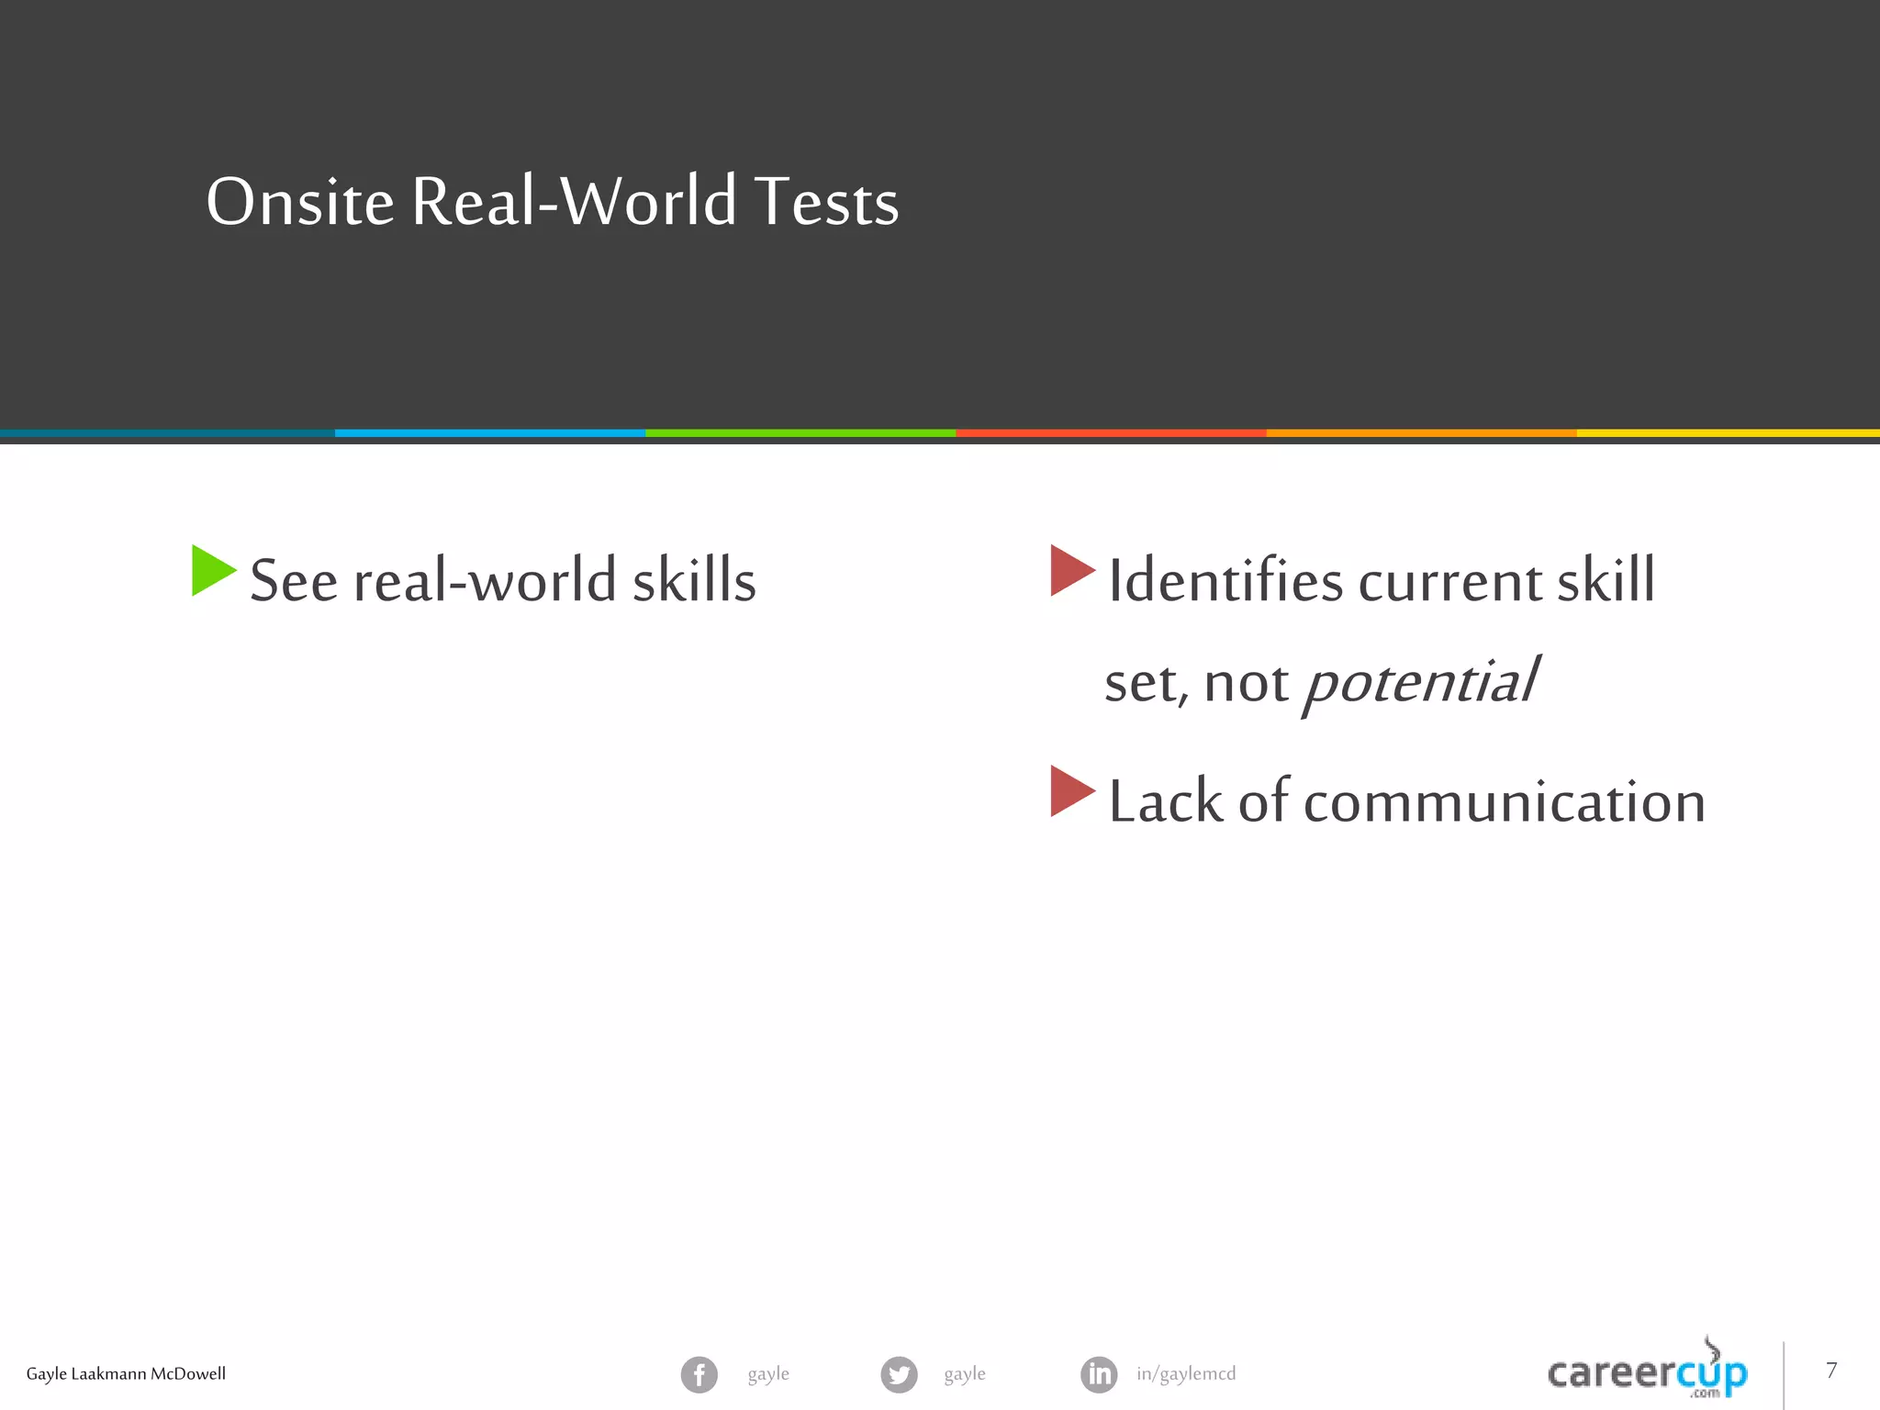Click the 'in/gaylemcd' LinkedIn handle
Screen dimensions: 1880x1410
click(1186, 1374)
